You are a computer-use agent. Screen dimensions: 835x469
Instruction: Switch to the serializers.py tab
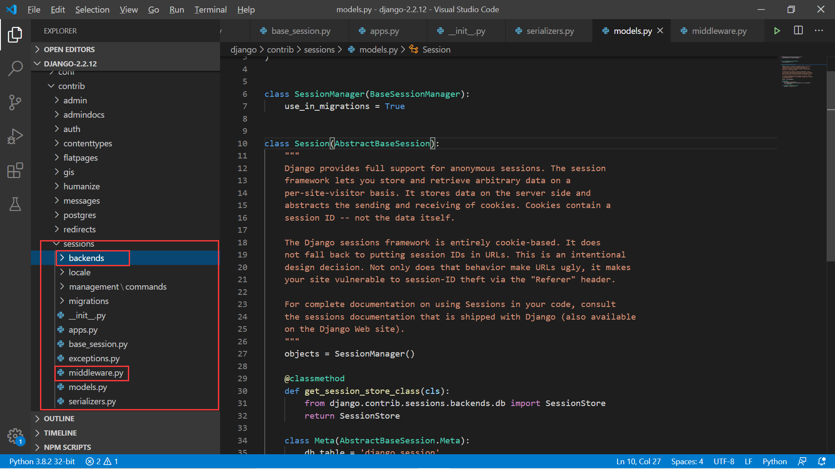point(550,31)
